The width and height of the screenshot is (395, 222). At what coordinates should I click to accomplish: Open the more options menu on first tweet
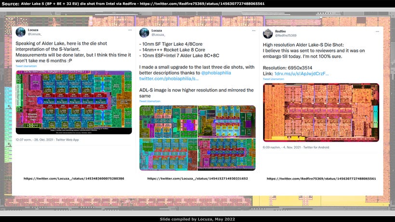pos(130,30)
